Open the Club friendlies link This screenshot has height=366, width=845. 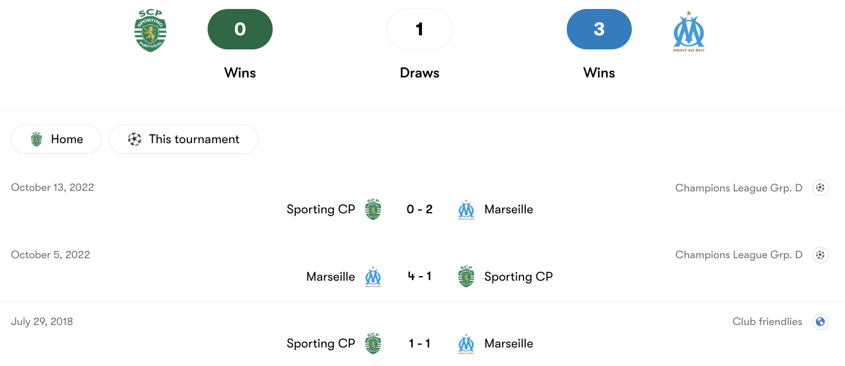coord(768,322)
